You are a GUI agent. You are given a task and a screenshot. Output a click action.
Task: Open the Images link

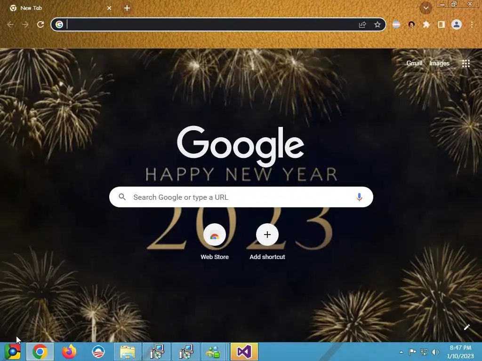tap(439, 63)
